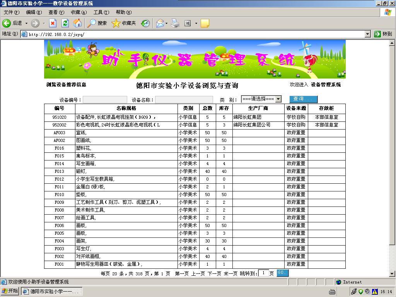Click the Internet status icon in the status bar
This screenshot has width=396, height=297.
[338, 282]
